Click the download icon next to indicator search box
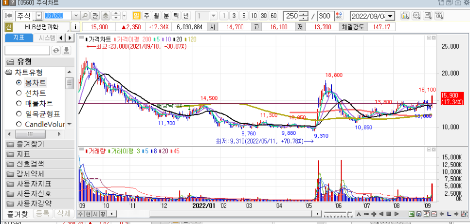Screen dimensions: 470x224 [67, 50]
